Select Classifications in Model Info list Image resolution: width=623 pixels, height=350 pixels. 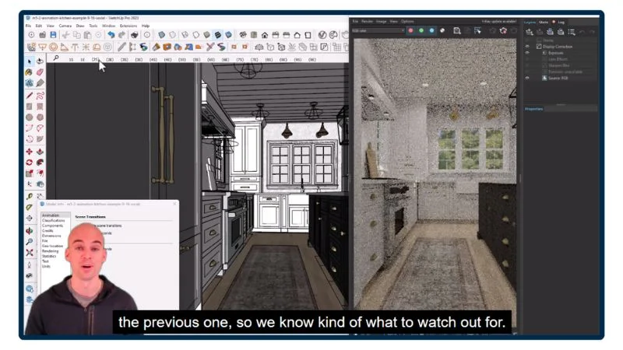coord(53,220)
